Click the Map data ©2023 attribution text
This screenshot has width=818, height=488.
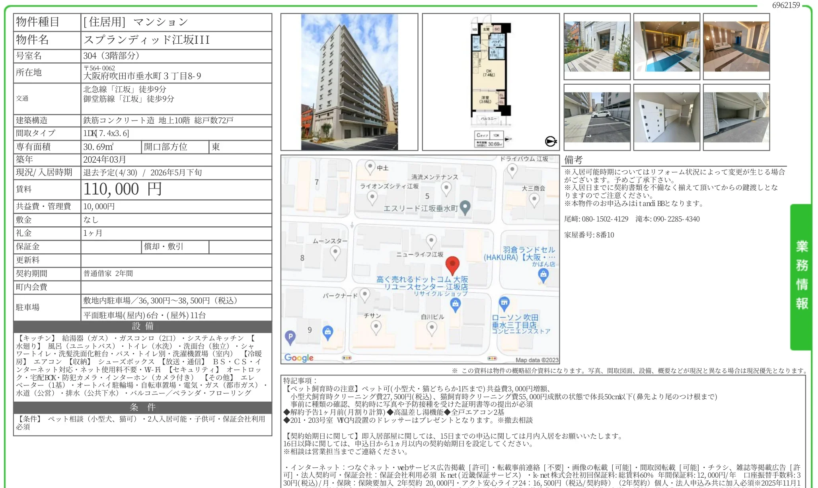537,360
